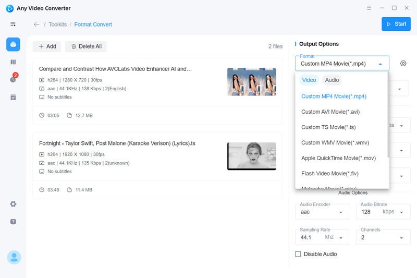Click 'aac | 44.1KHz | 135 Kbps | 2(unknown)' text

coord(89,163)
